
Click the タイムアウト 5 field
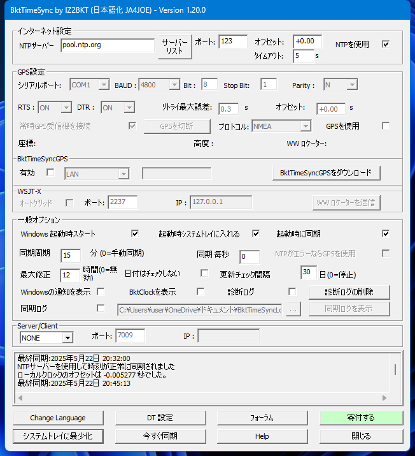coord(304,56)
